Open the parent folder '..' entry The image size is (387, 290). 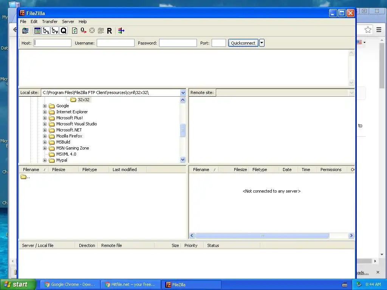click(x=25, y=177)
